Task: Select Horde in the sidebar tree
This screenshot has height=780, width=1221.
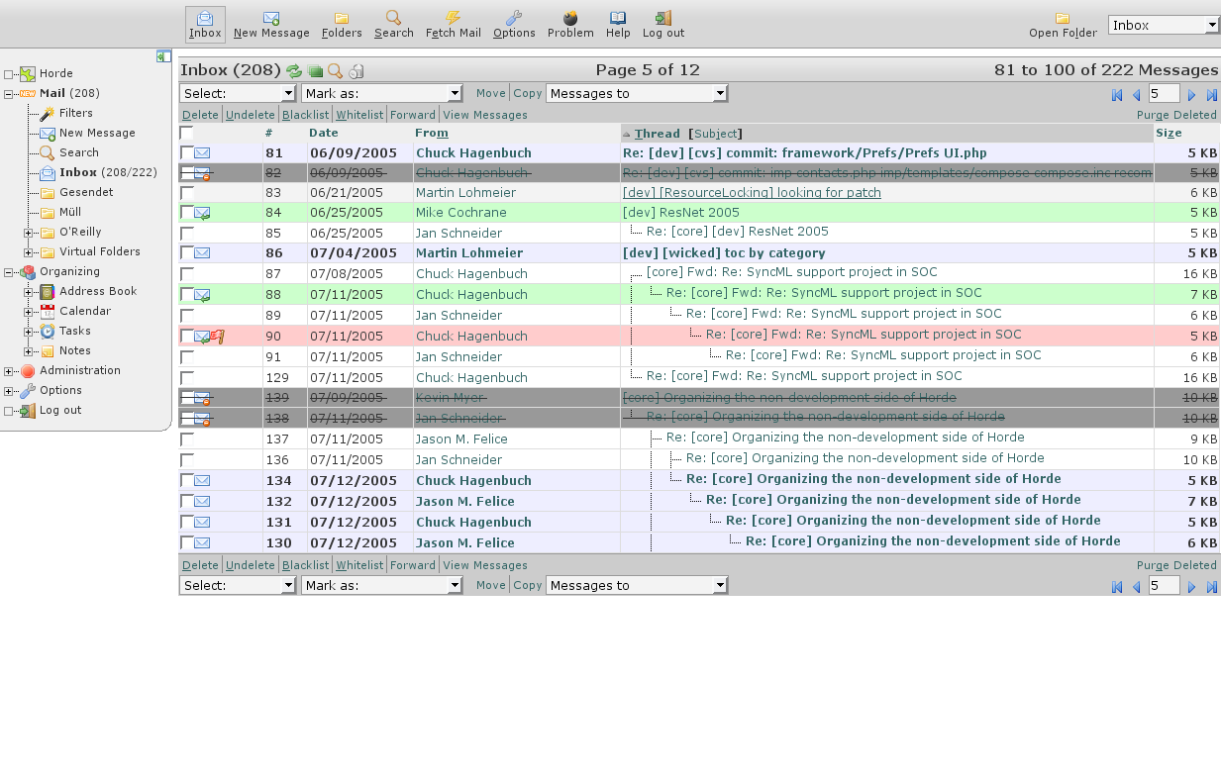Action: point(56,74)
